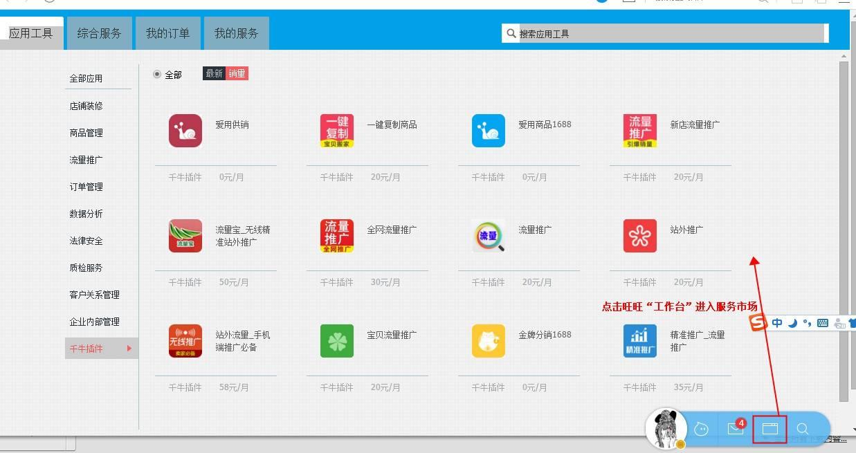Click the search magnifier in search box

(511, 33)
